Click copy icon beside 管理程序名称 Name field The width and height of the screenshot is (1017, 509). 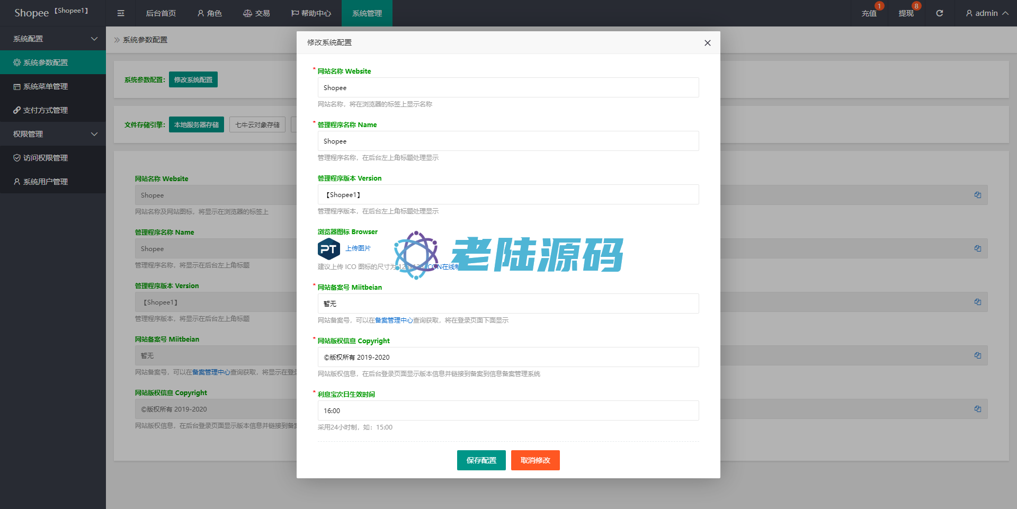point(978,248)
